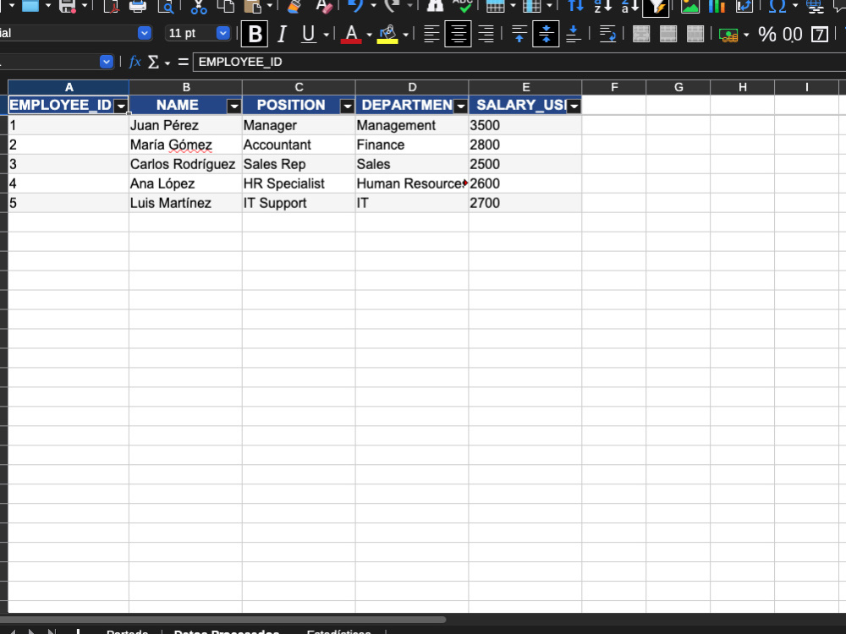This screenshot has width=846, height=634.
Task: Select the salary cell 2800
Action: 525,145
